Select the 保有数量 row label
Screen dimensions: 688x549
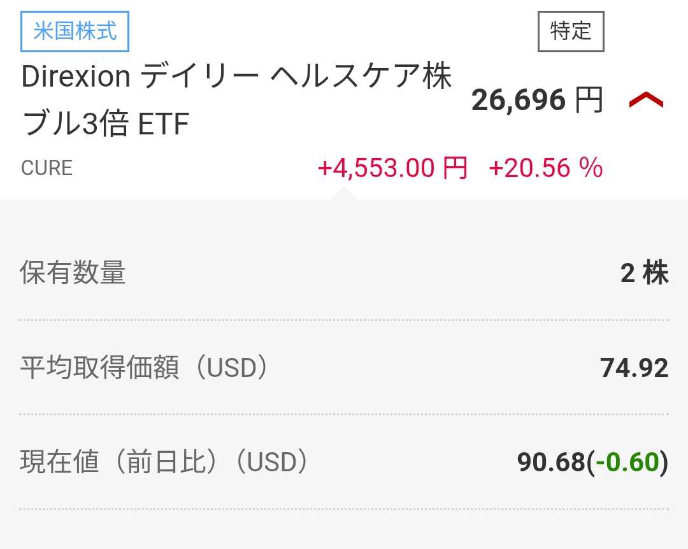point(73,273)
